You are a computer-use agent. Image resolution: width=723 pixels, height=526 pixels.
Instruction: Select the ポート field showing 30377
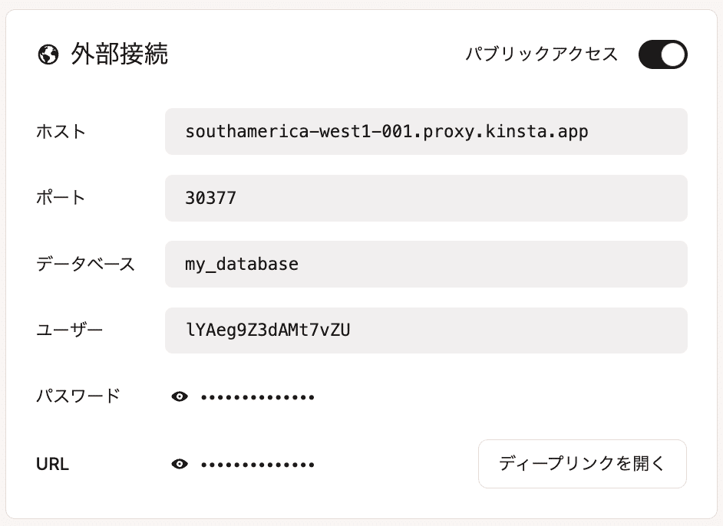coord(426,199)
